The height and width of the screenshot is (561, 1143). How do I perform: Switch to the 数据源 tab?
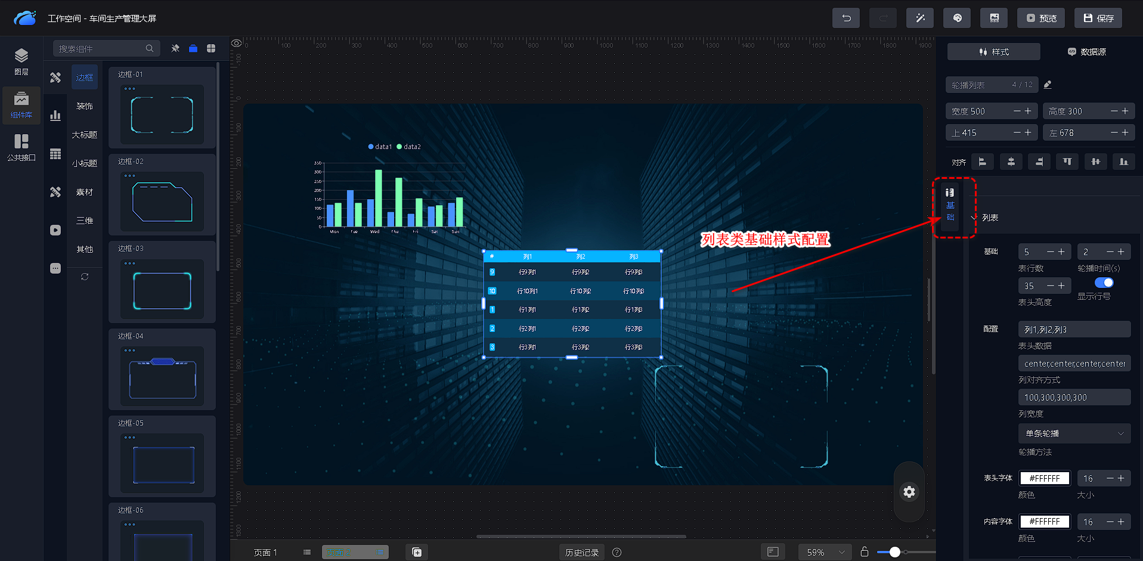(1086, 52)
